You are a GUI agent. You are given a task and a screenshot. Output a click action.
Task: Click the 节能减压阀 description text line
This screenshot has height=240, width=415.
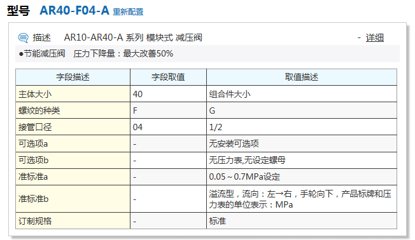click(96, 53)
